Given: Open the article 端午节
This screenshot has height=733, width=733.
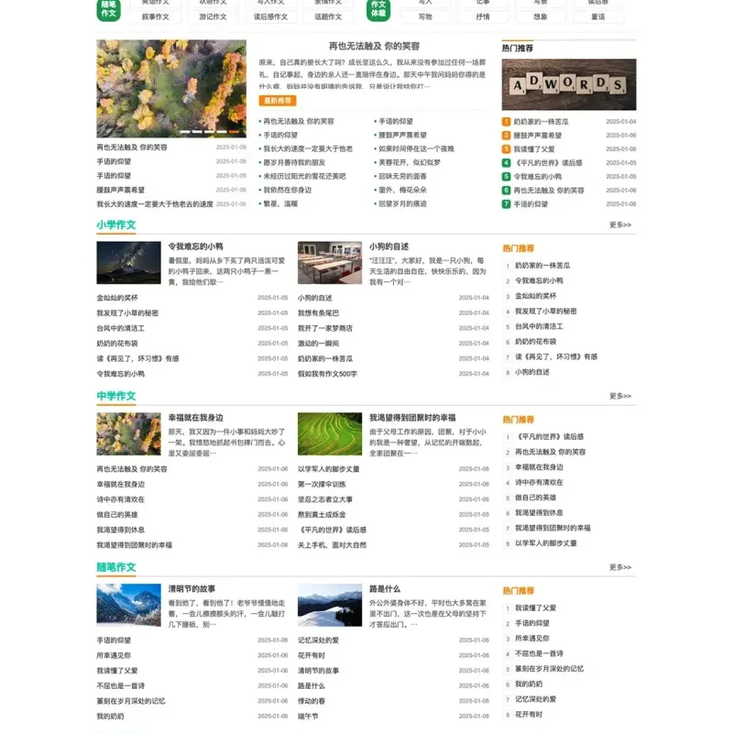Looking at the screenshot, I should (x=308, y=716).
